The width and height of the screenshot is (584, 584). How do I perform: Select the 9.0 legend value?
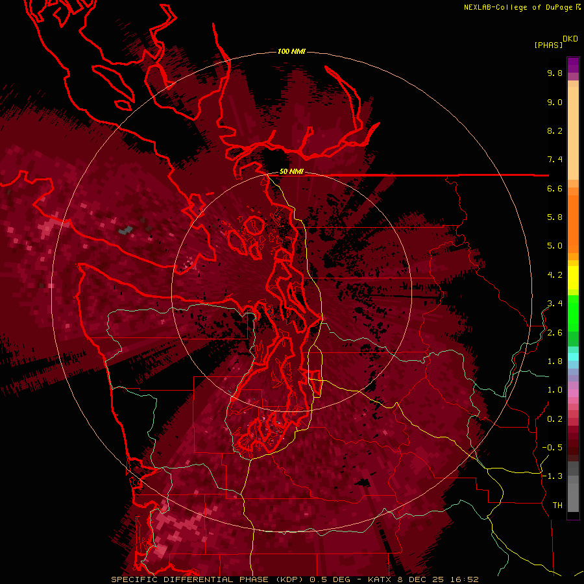pos(555,102)
